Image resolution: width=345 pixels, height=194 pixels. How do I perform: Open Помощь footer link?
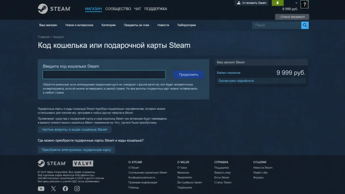tap(133, 187)
